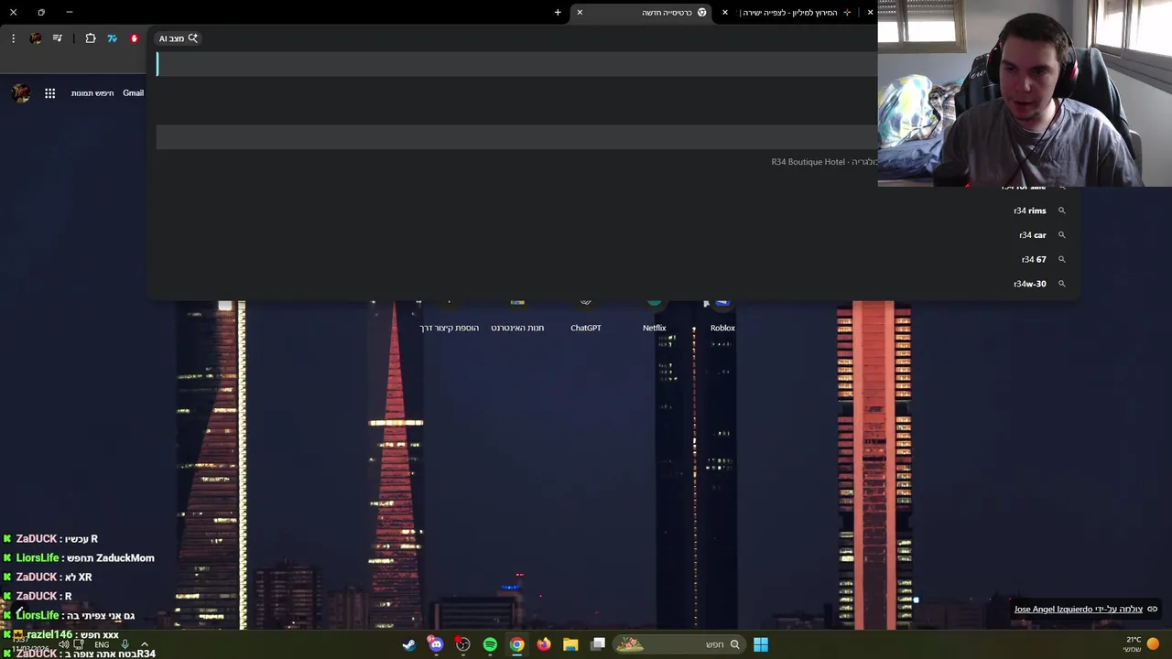
Task: Open Discord from the taskbar
Action: (x=436, y=644)
